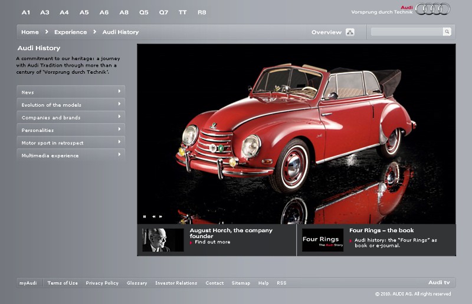Click the '© 2010. AUDI AG' copyright text
The width and height of the screenshot is (472, 304).
pyautogui.click(x=413, y=294)
